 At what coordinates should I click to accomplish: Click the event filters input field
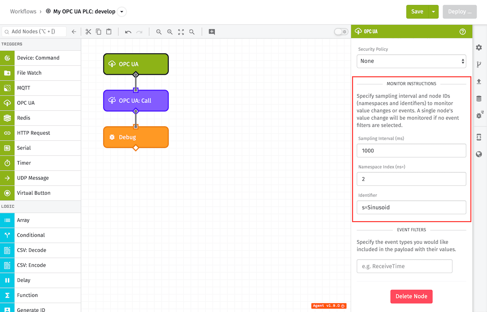[x=405, y=266]
